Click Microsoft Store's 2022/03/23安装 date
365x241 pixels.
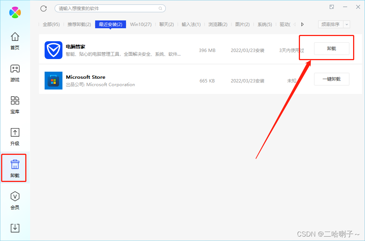pos(248,81)
